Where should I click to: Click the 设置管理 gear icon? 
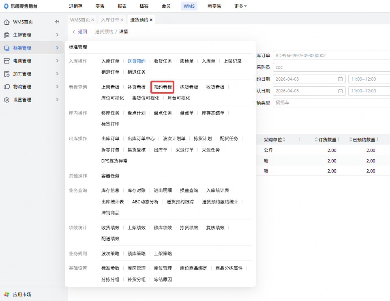tap(7, 100)
